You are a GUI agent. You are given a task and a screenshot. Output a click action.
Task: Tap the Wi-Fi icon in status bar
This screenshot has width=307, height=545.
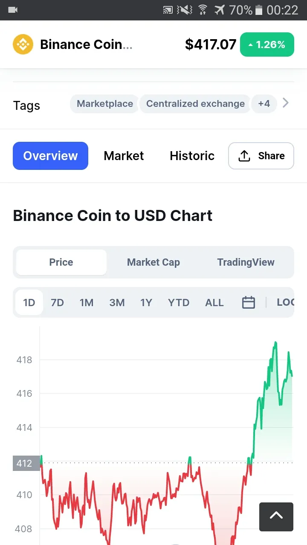[203, 10]
